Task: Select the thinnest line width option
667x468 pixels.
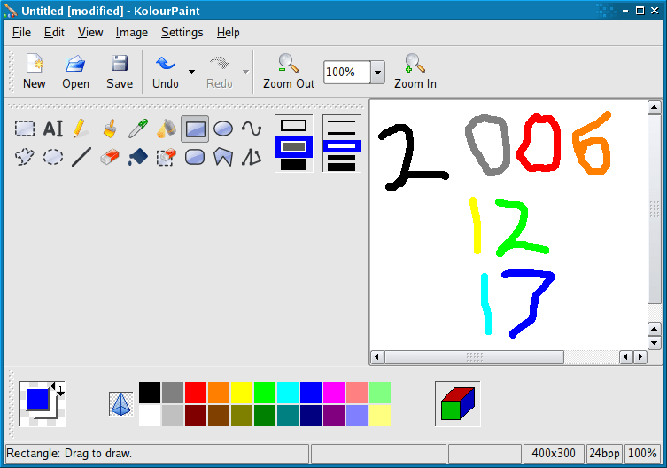Action: [341, 121]
